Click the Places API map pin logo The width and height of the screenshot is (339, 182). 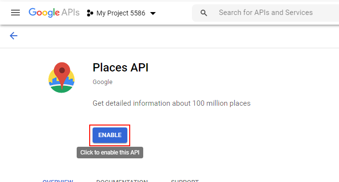tap(62, 77)
